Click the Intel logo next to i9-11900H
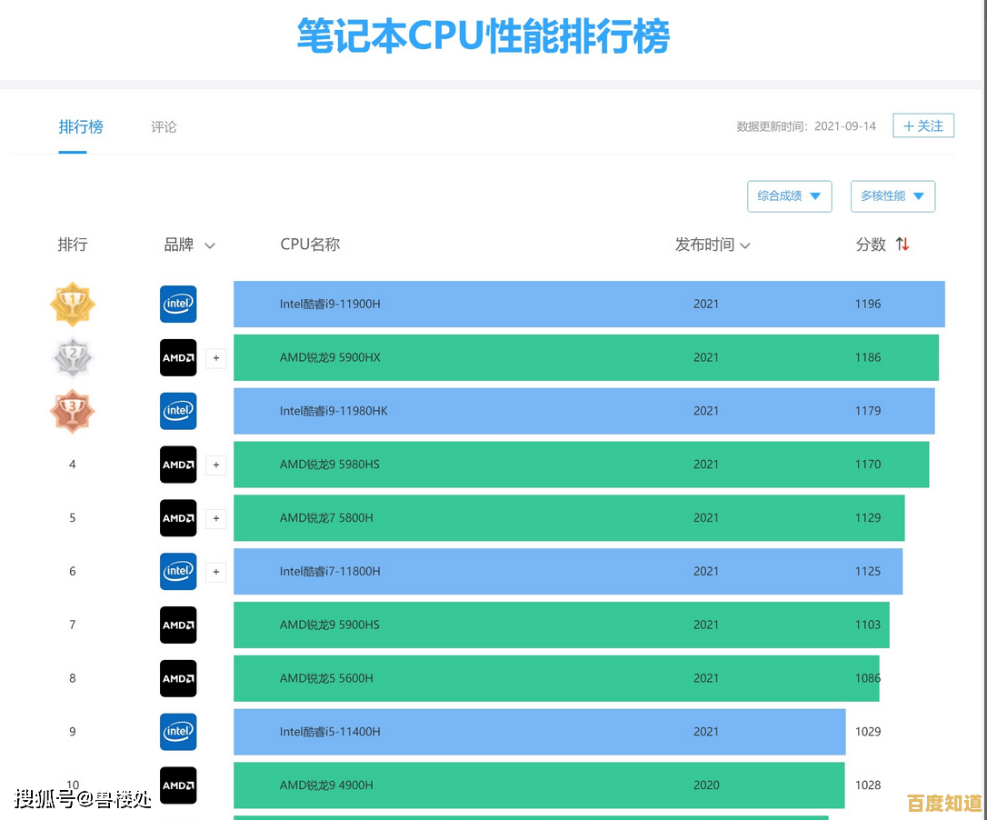This screenshot has width=987, height=820. coord(178,304)
